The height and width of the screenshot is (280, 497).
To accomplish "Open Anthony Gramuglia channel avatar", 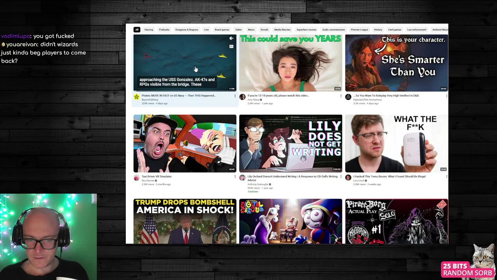I will (242, 178).
